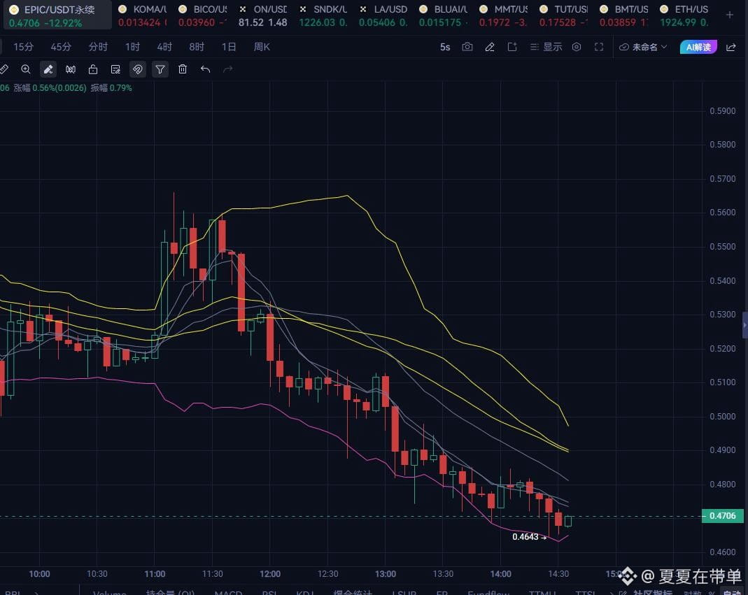Click the pencil draw icon beside the camera
Viewport: 748px width, 595px height.
point(489,47)
